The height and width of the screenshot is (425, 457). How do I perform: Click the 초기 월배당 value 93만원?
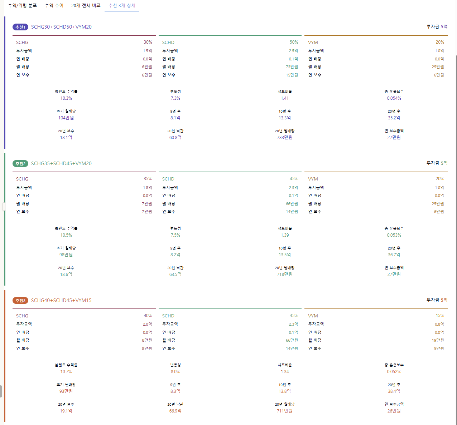pyautogui.click(x=66, y=391)
